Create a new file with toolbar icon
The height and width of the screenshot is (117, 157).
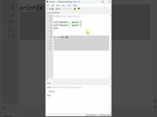47,9
